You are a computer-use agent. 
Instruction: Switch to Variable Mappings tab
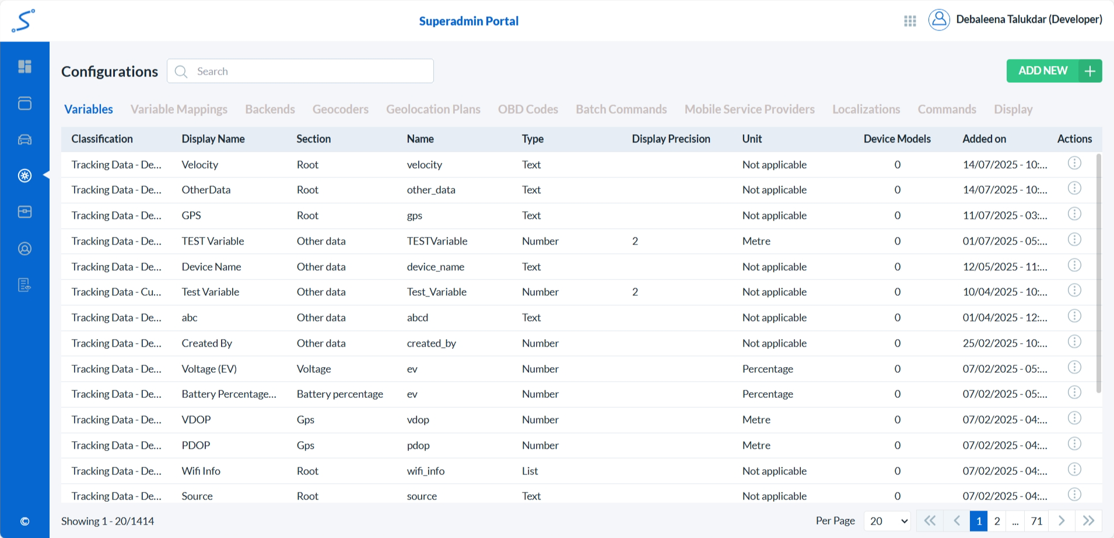click(178, 110)
